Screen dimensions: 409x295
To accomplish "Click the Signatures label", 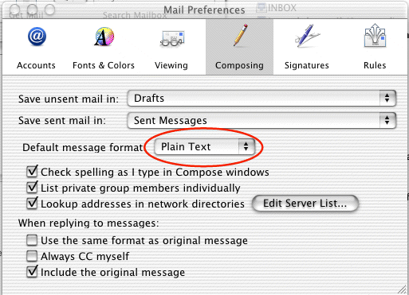I will 307,65.
